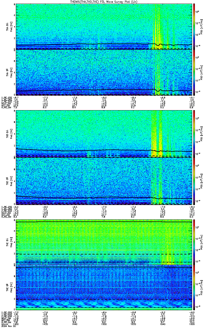
Task: Click the 8 Hz tick of THE B⊥ axis
Action: coord(14,221)
